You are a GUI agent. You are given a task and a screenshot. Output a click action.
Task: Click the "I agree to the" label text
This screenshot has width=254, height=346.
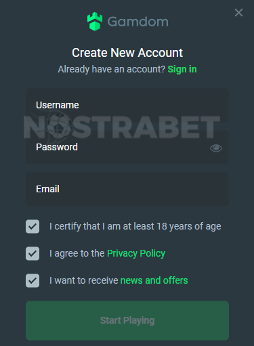click(x=77, y=253)
